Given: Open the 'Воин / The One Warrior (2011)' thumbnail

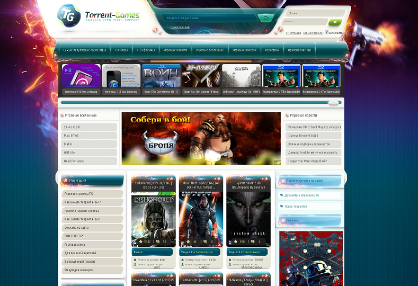Looking at the screenshot, I should click(x=161, y=76).
